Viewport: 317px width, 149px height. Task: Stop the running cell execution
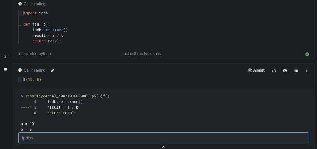(x=5, y=69)
